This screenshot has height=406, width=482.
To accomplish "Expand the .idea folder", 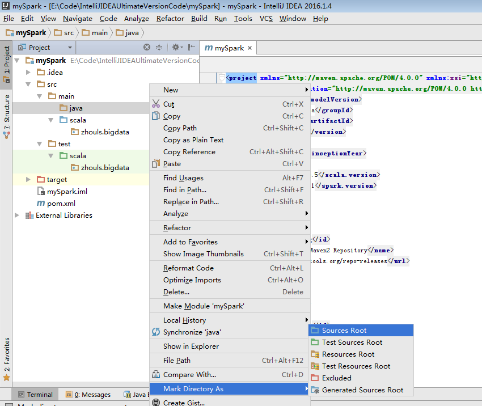I will pyautogui.click(x=28, y=72).
